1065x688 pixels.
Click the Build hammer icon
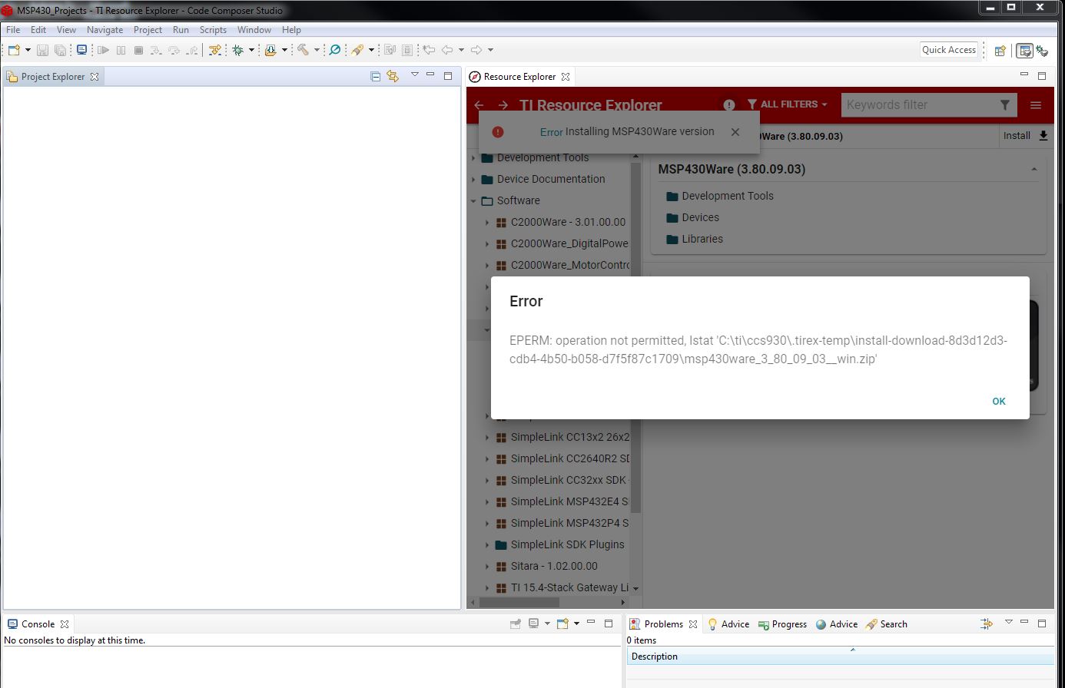pos(304,50)
